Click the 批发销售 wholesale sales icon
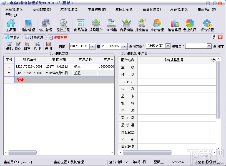The image size is (226, 166). coord(142,25)
